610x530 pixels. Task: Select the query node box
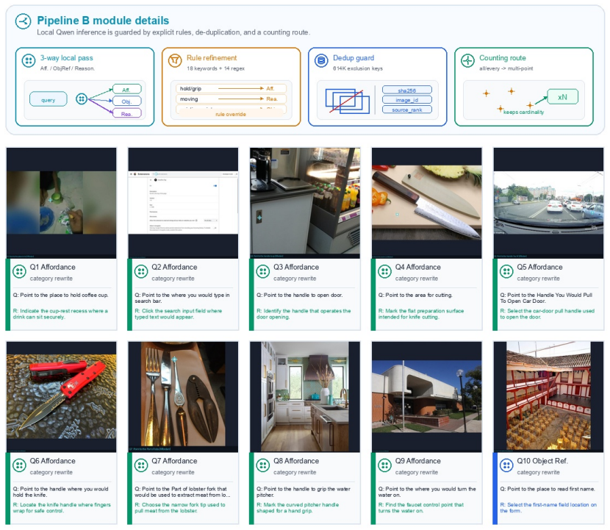(x=49, y=100)
